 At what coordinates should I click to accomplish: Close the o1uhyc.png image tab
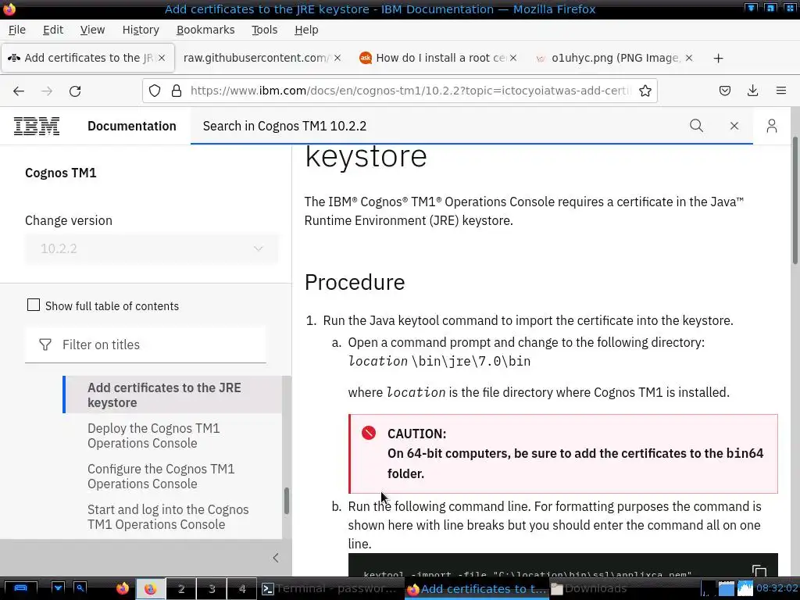pos(689,58)
